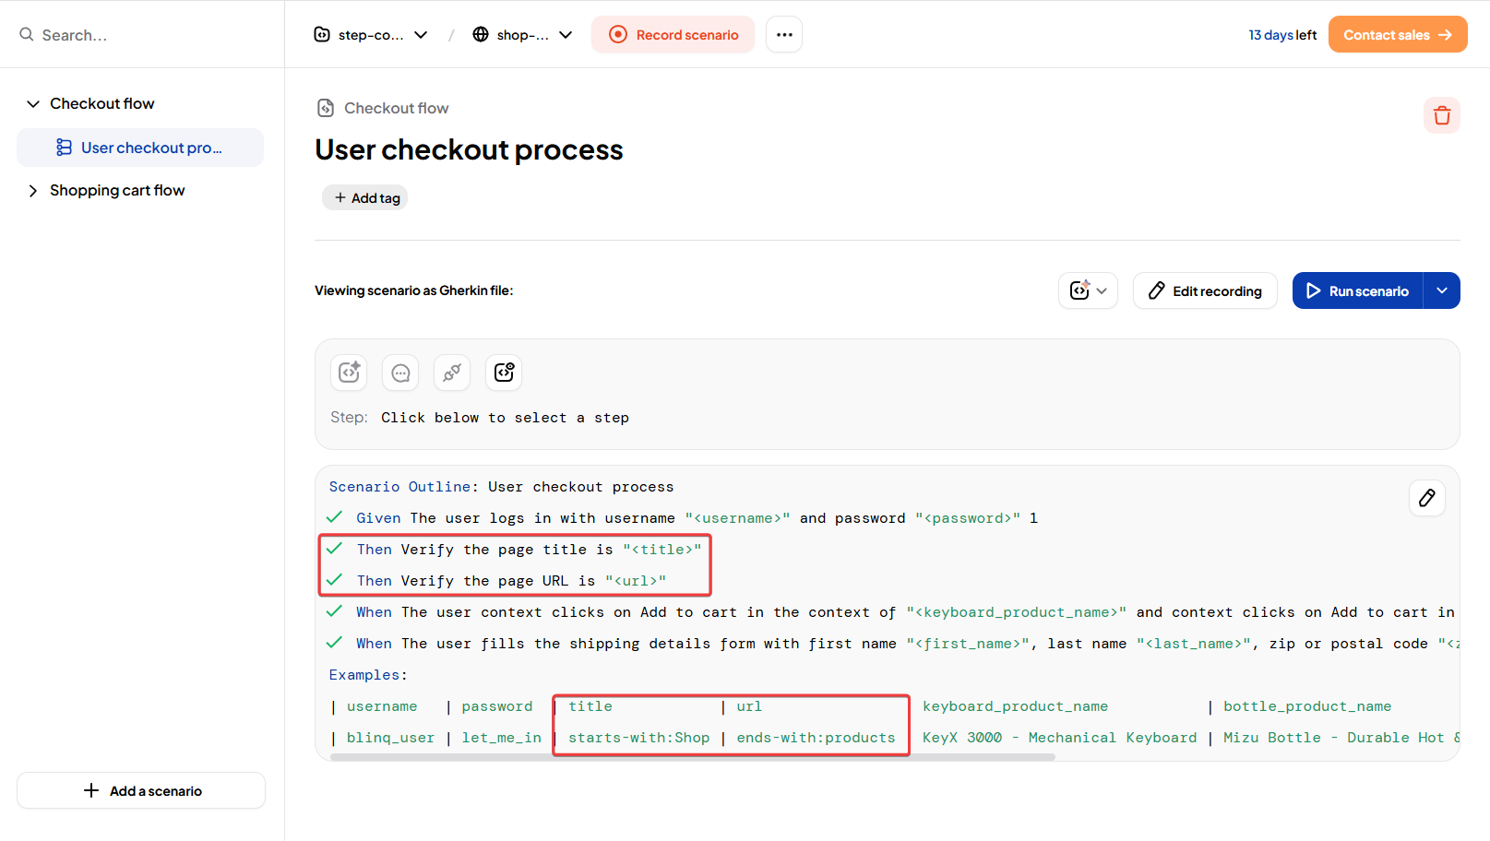Open the step-co project breadcrumb selector
The image size is (1490, 841).
point(371,35)
